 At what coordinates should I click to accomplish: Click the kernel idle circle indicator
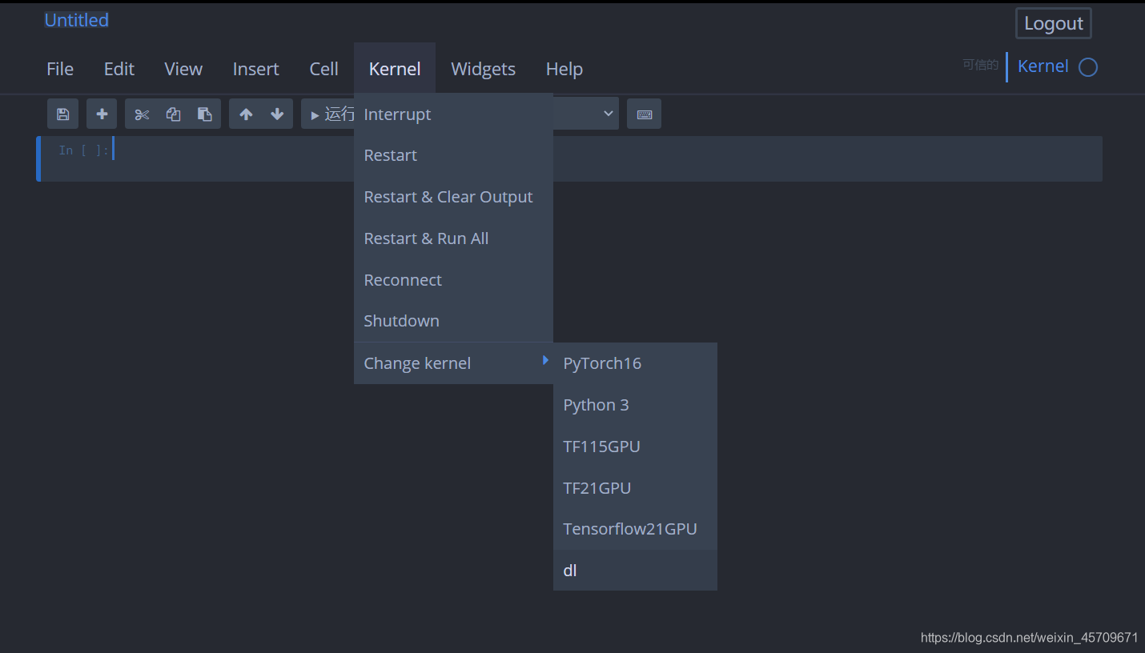click(x=1087, y=67)
